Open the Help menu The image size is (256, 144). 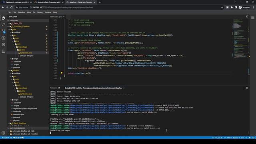55,12
